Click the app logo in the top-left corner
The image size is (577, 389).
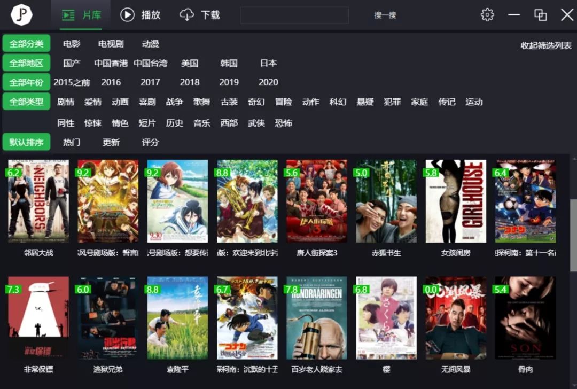[21, 15]
